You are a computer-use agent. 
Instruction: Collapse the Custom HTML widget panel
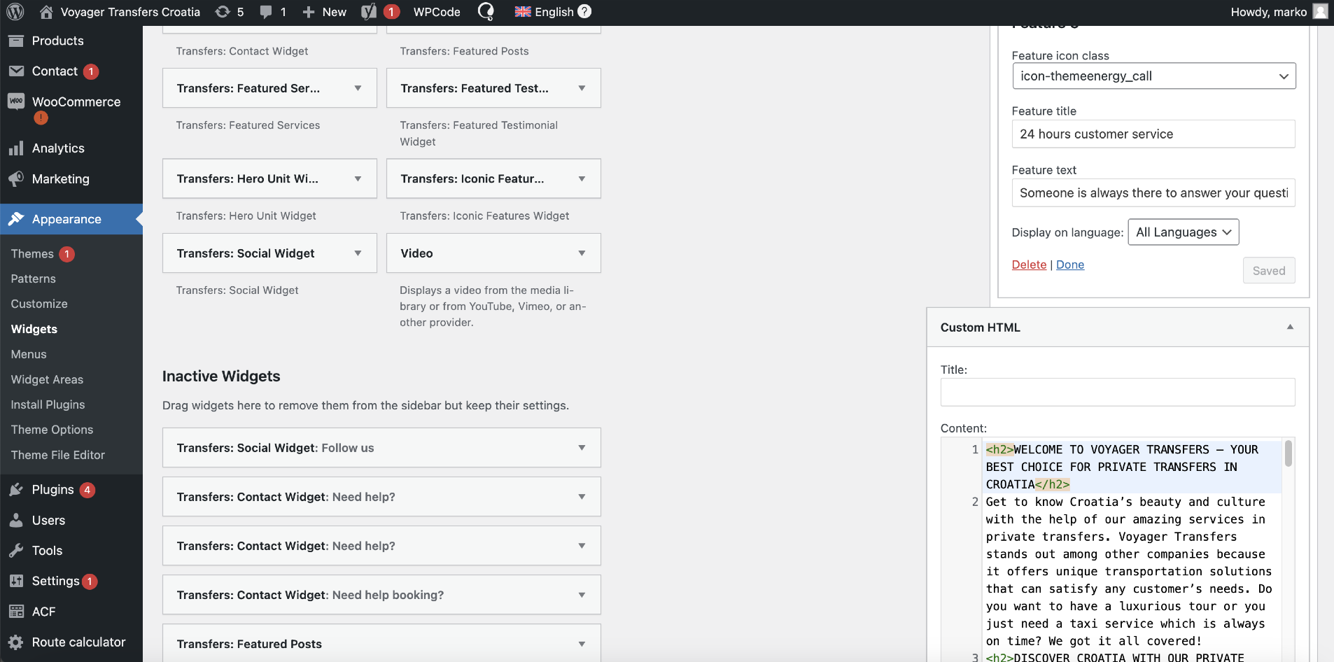pos(1289,328)
